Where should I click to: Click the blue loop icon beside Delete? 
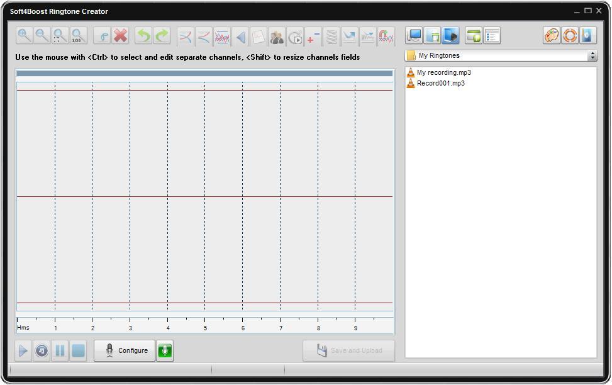pyautogui.click(x=103, y=36)
